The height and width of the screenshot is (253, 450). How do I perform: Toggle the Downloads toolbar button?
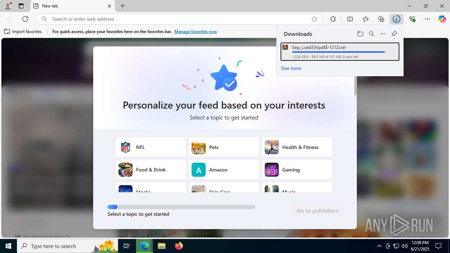click(x=397, y=19)
